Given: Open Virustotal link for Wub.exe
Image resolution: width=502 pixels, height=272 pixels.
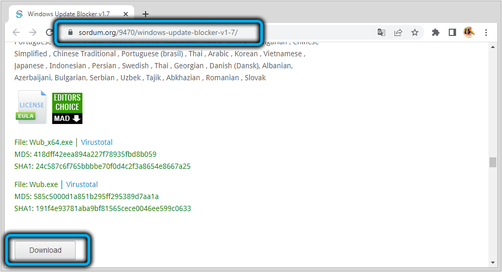Looking at the screenshot, I should click(82, 184).
